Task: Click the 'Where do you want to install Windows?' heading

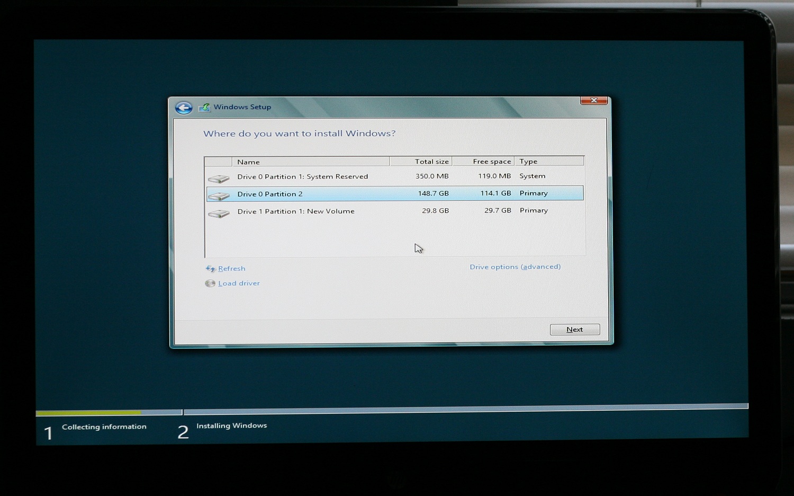Action: [x=300, y=134]
